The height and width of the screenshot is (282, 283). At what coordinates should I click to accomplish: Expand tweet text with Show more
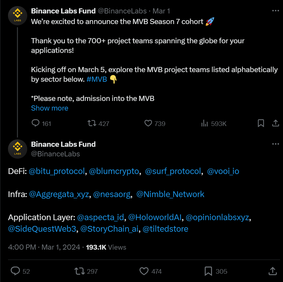[50, 108]
